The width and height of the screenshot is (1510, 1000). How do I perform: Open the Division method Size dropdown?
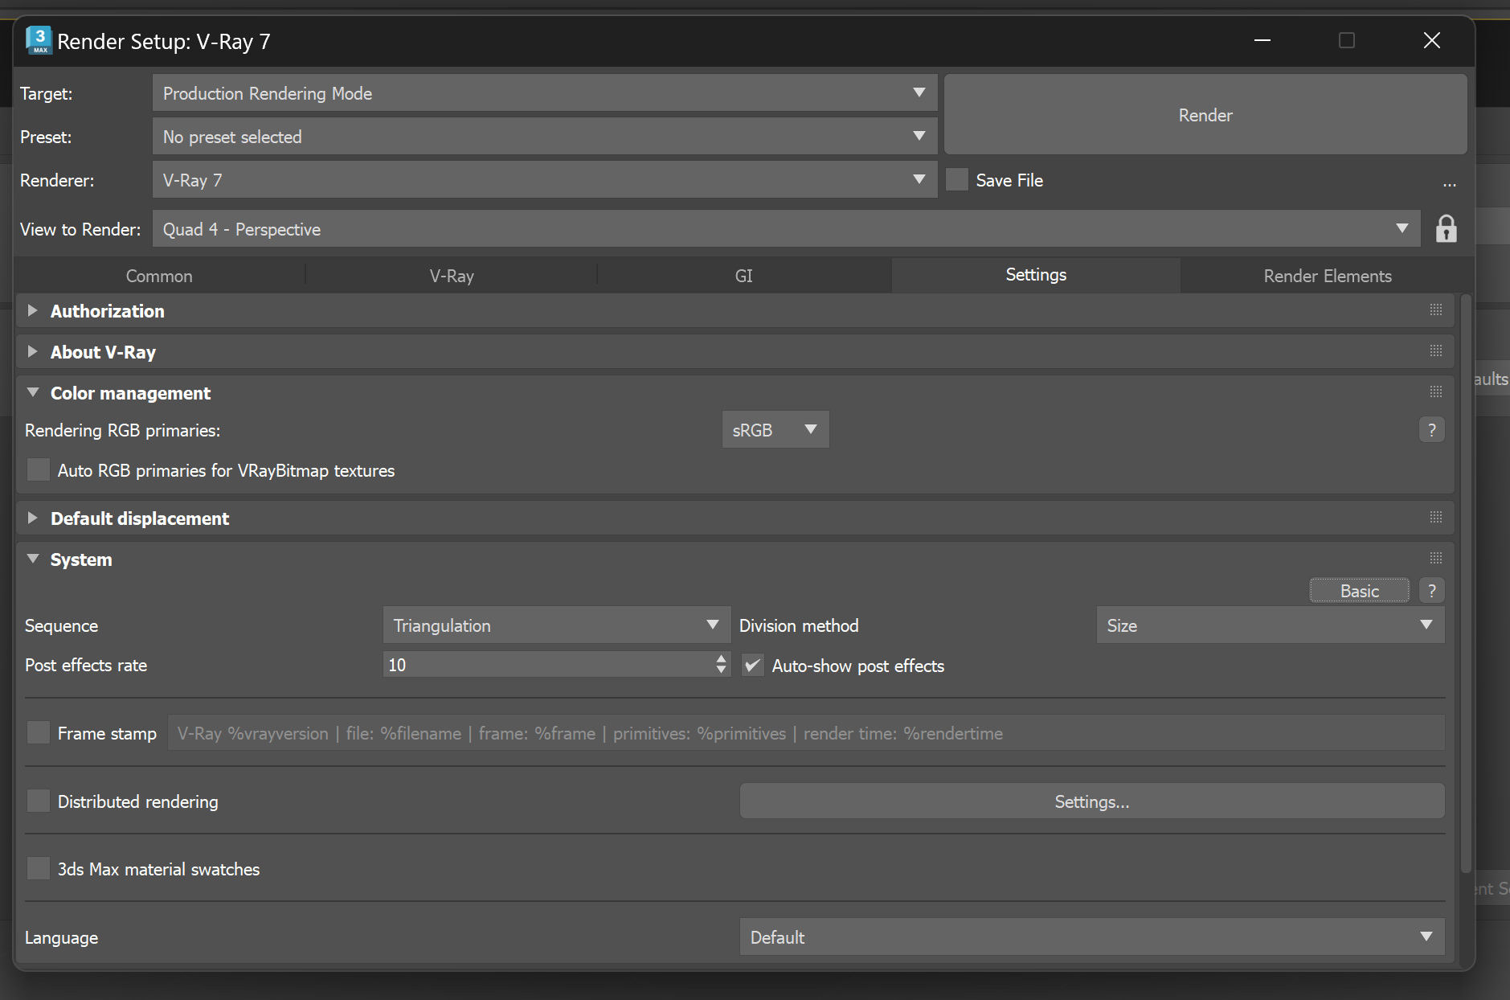point(1271,625)
